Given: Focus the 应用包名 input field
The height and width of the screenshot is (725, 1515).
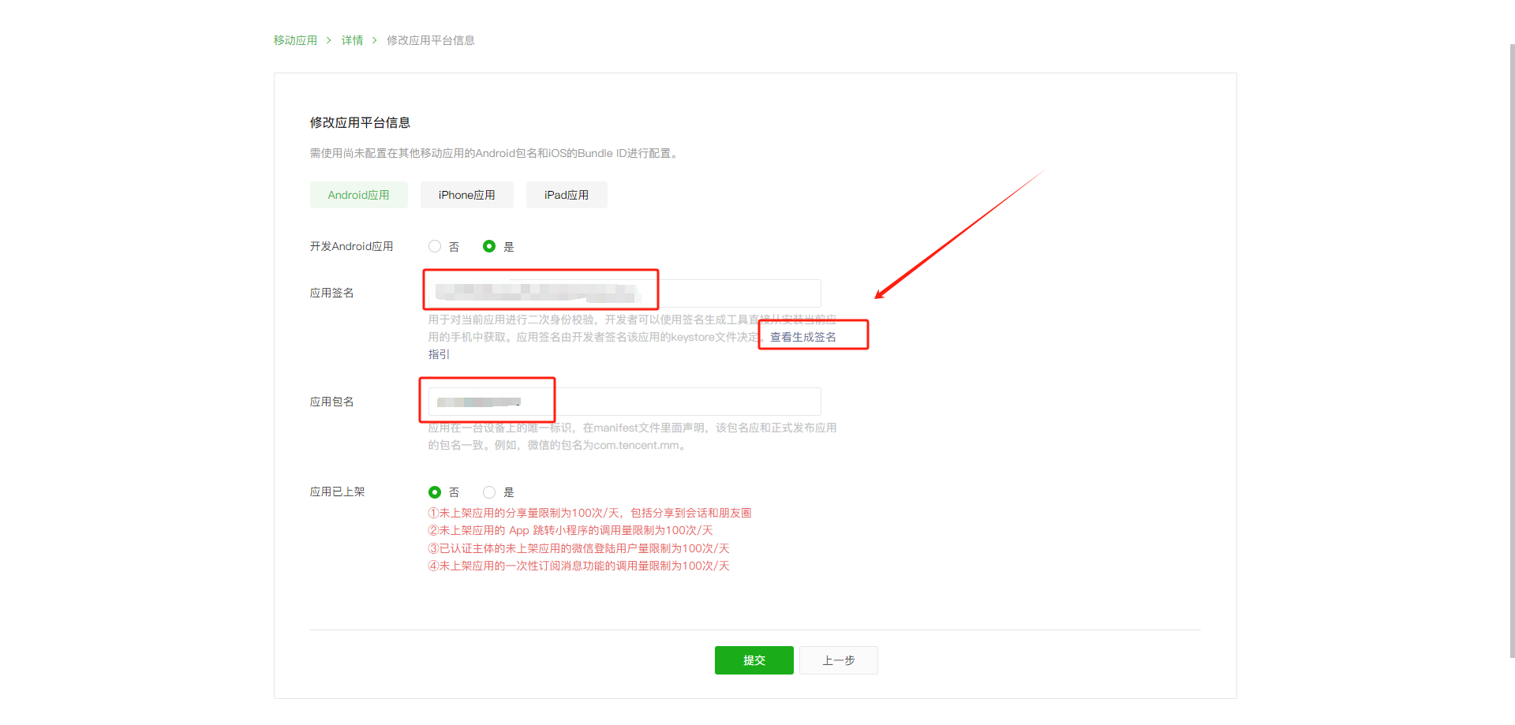Looking at the screenshot, I should [x=624, y=402].
